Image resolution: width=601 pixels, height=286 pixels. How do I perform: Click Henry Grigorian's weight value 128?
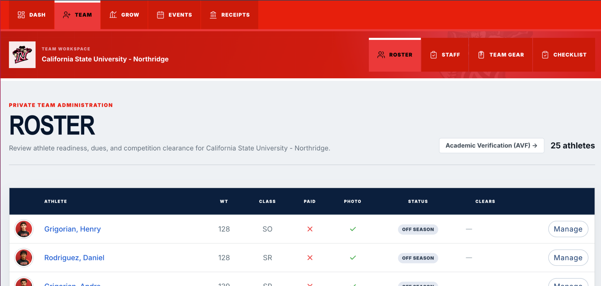pos(224,229)
